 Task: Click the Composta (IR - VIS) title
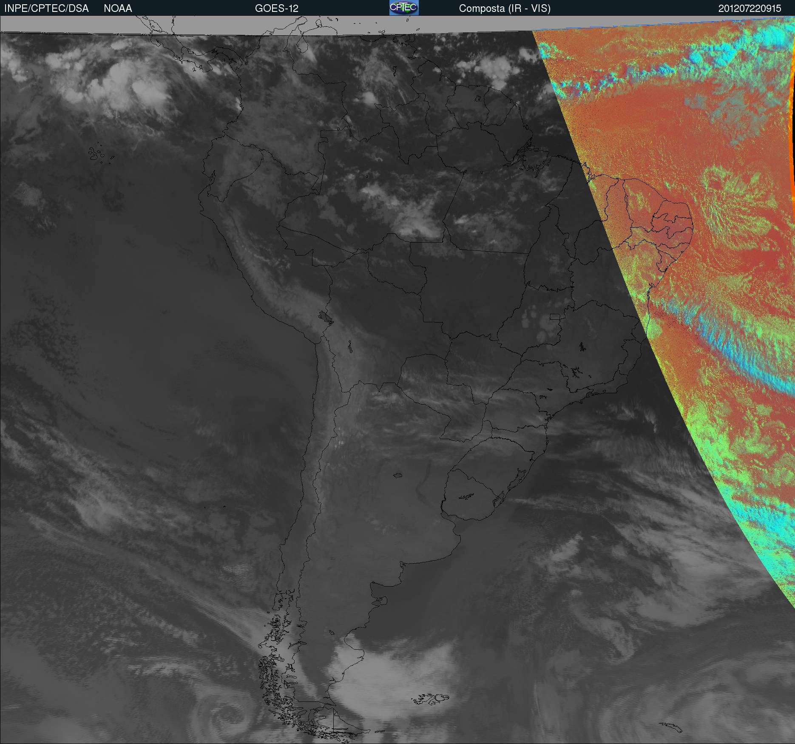coord(505,9)
